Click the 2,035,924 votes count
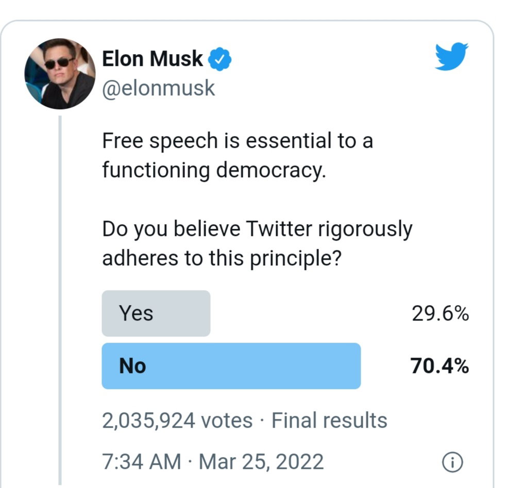This screenshot has width=525, height=488. (x=177, y=420)
